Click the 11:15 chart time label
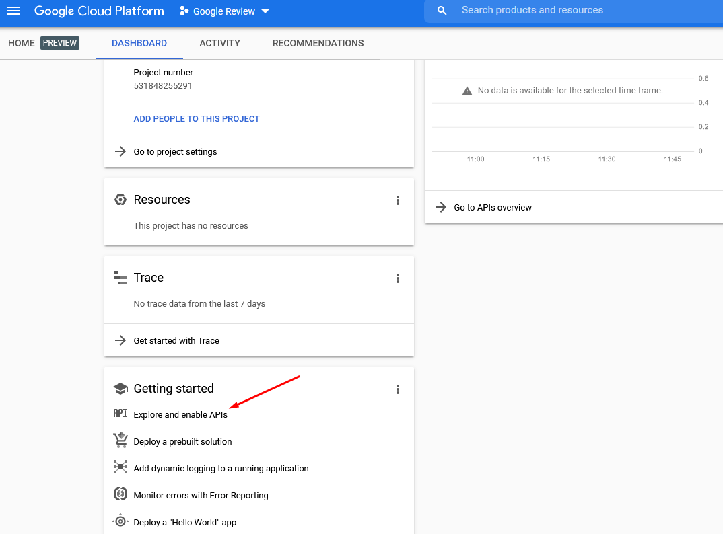The width and height of the screenshot is (723, 534). coord(541,159)
